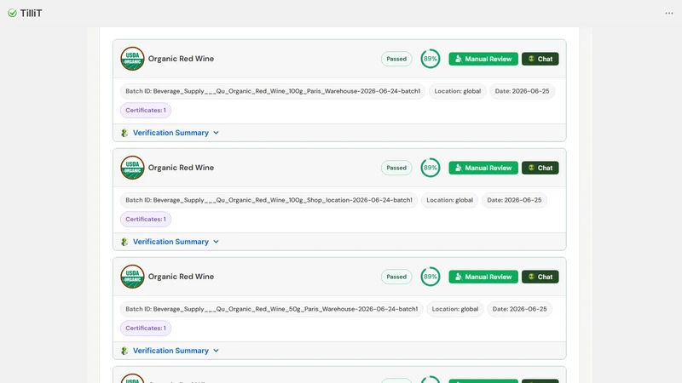682x383 pixels.
Task: Click the Shop_location Batch ID tag
Action: 269,200
